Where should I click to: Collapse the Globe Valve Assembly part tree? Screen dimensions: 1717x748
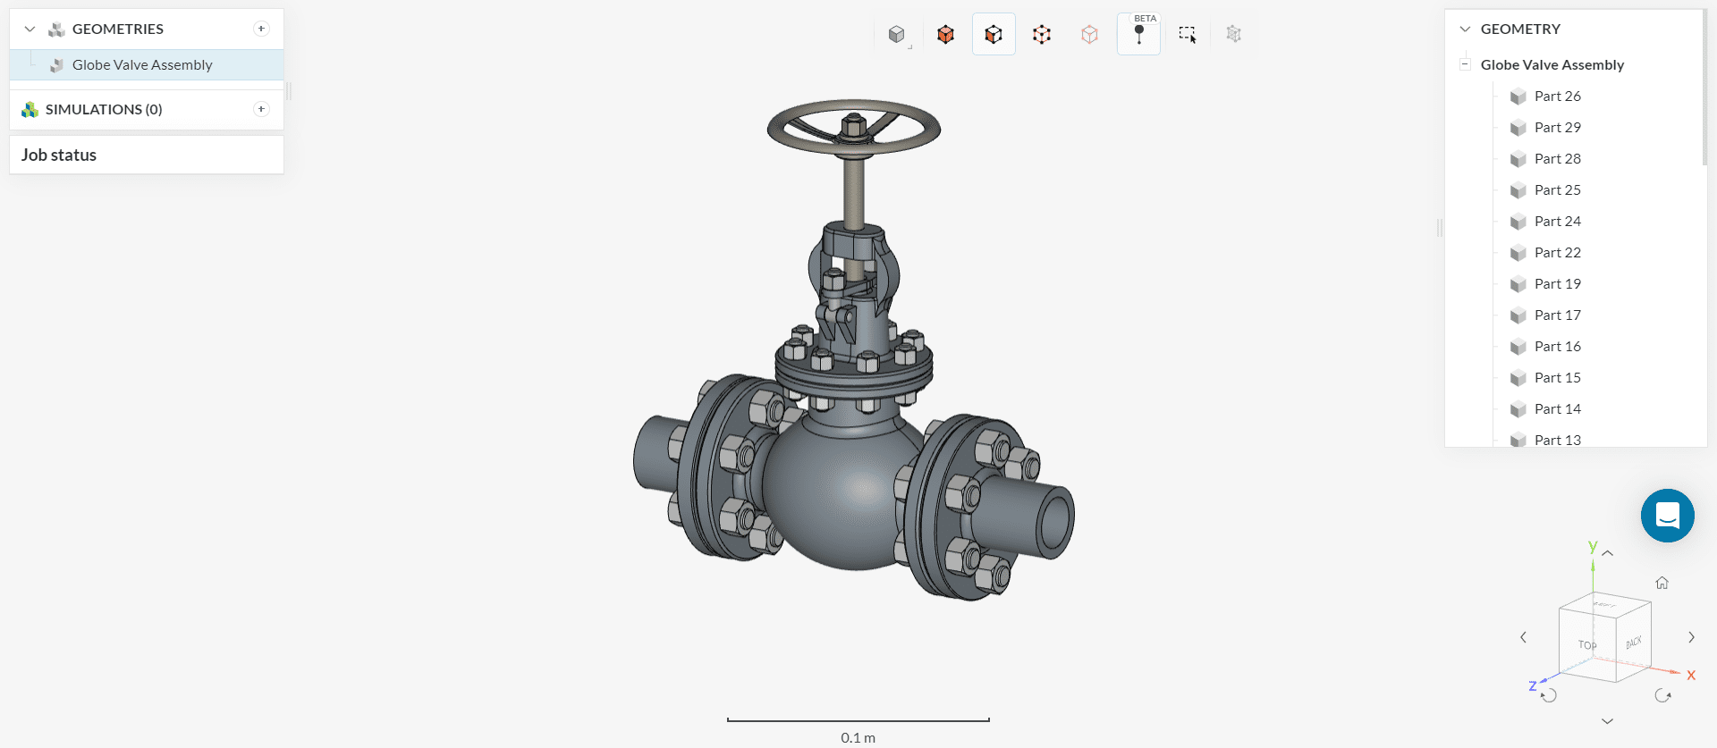[x=1465, y=64]
